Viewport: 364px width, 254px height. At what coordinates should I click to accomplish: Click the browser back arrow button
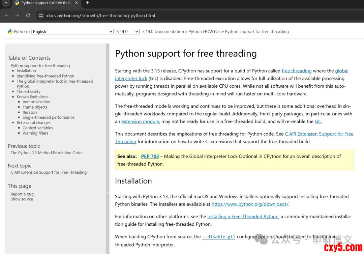click(7, 16)
